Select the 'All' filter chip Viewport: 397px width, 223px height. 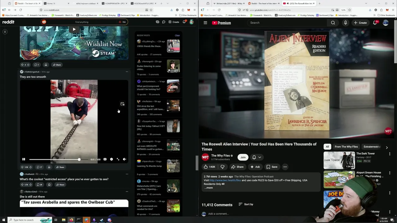coord(327,146)
